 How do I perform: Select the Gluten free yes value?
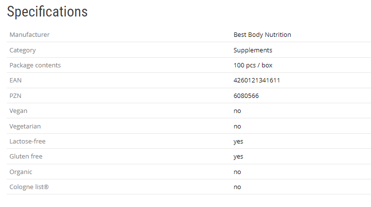click(x=238, y=157)
